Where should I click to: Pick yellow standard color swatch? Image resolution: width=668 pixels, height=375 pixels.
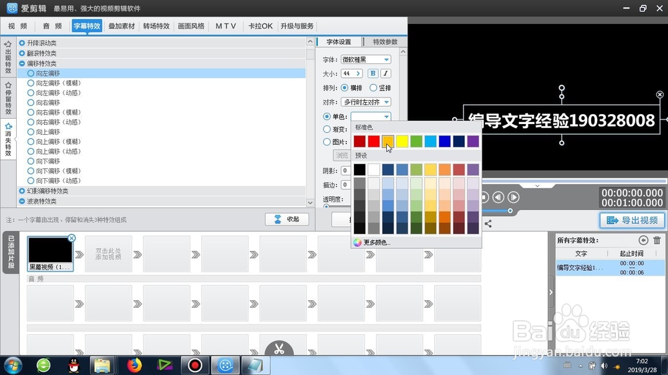[x=402, y=141]
